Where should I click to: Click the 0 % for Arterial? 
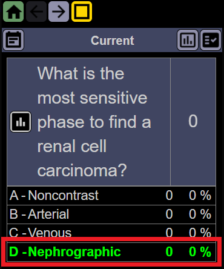click(200, 214)
